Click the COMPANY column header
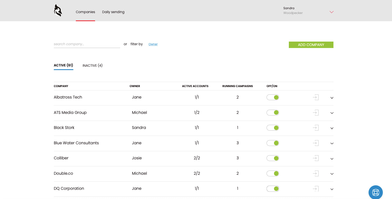This screenshot has height=199, width=392. 61,86
